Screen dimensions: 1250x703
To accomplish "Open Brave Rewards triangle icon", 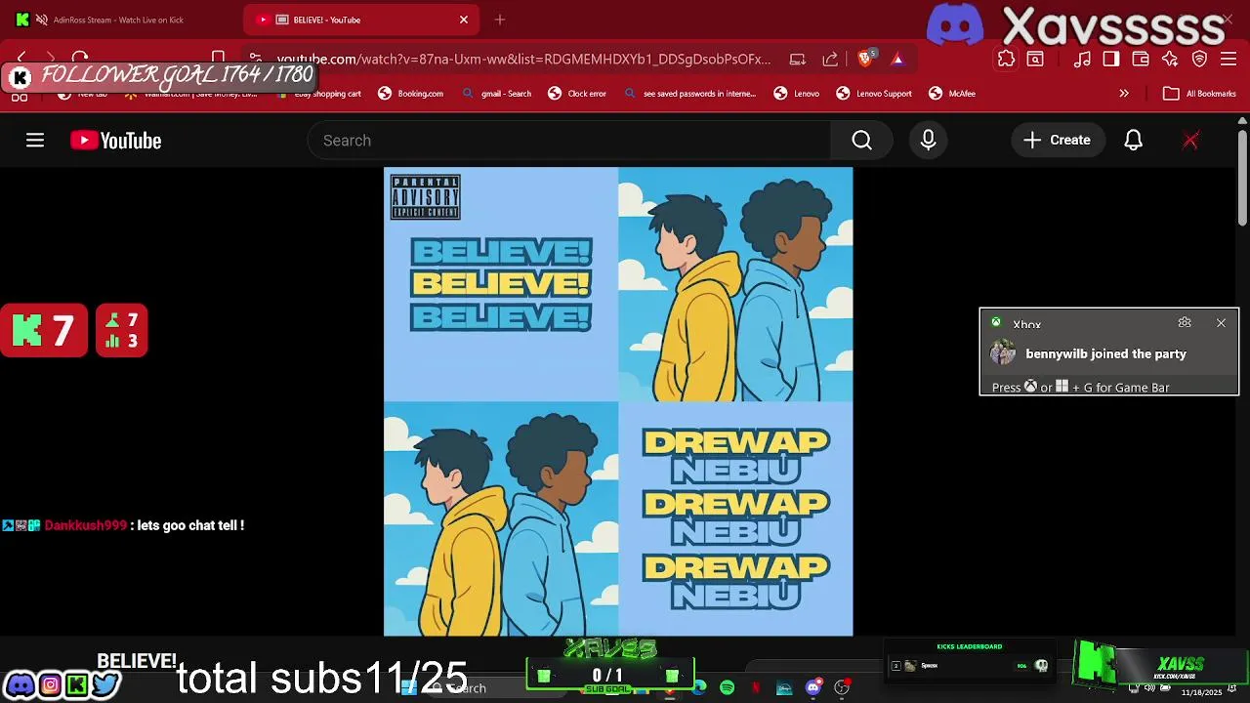I will click(x=897, y=59).
